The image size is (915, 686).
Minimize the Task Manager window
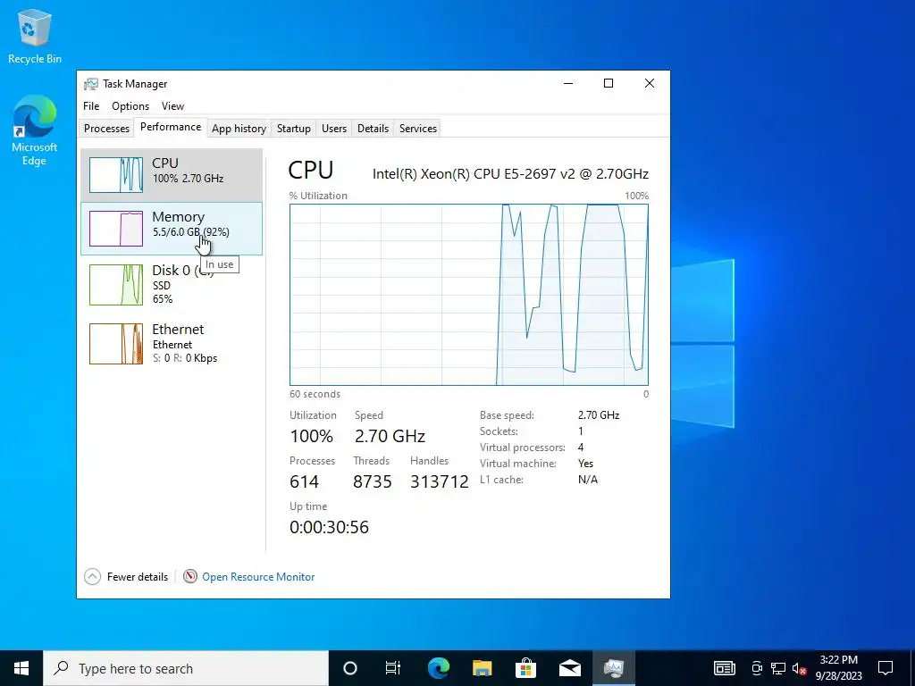(568, 83)
